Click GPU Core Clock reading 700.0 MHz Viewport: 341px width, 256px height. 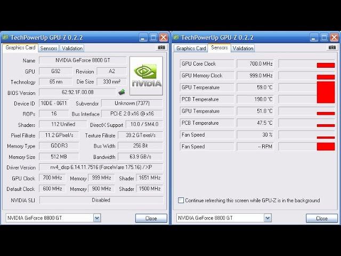[255, 64]
